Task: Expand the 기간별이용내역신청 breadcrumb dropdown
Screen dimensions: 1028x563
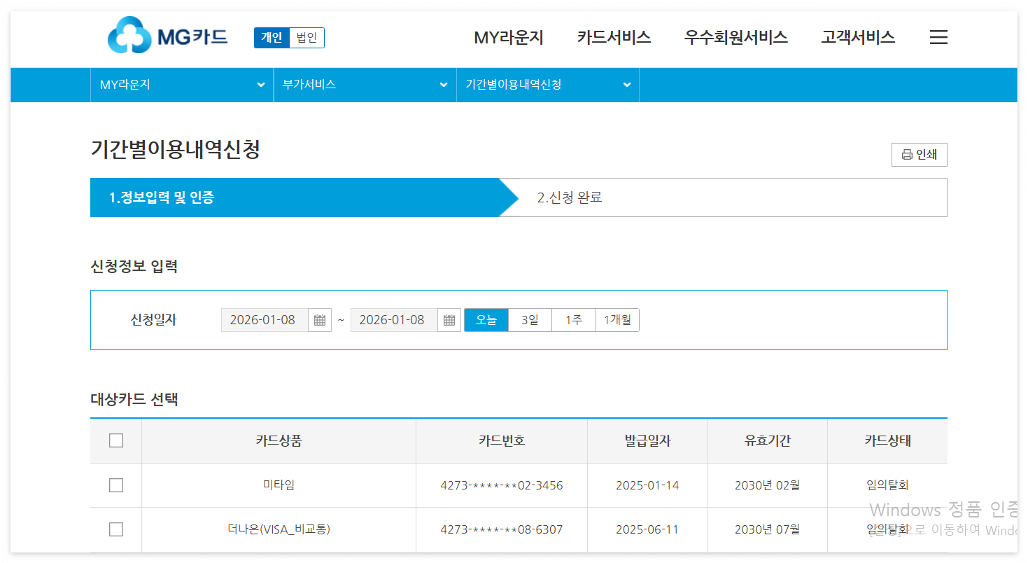Action: (548, 85)
